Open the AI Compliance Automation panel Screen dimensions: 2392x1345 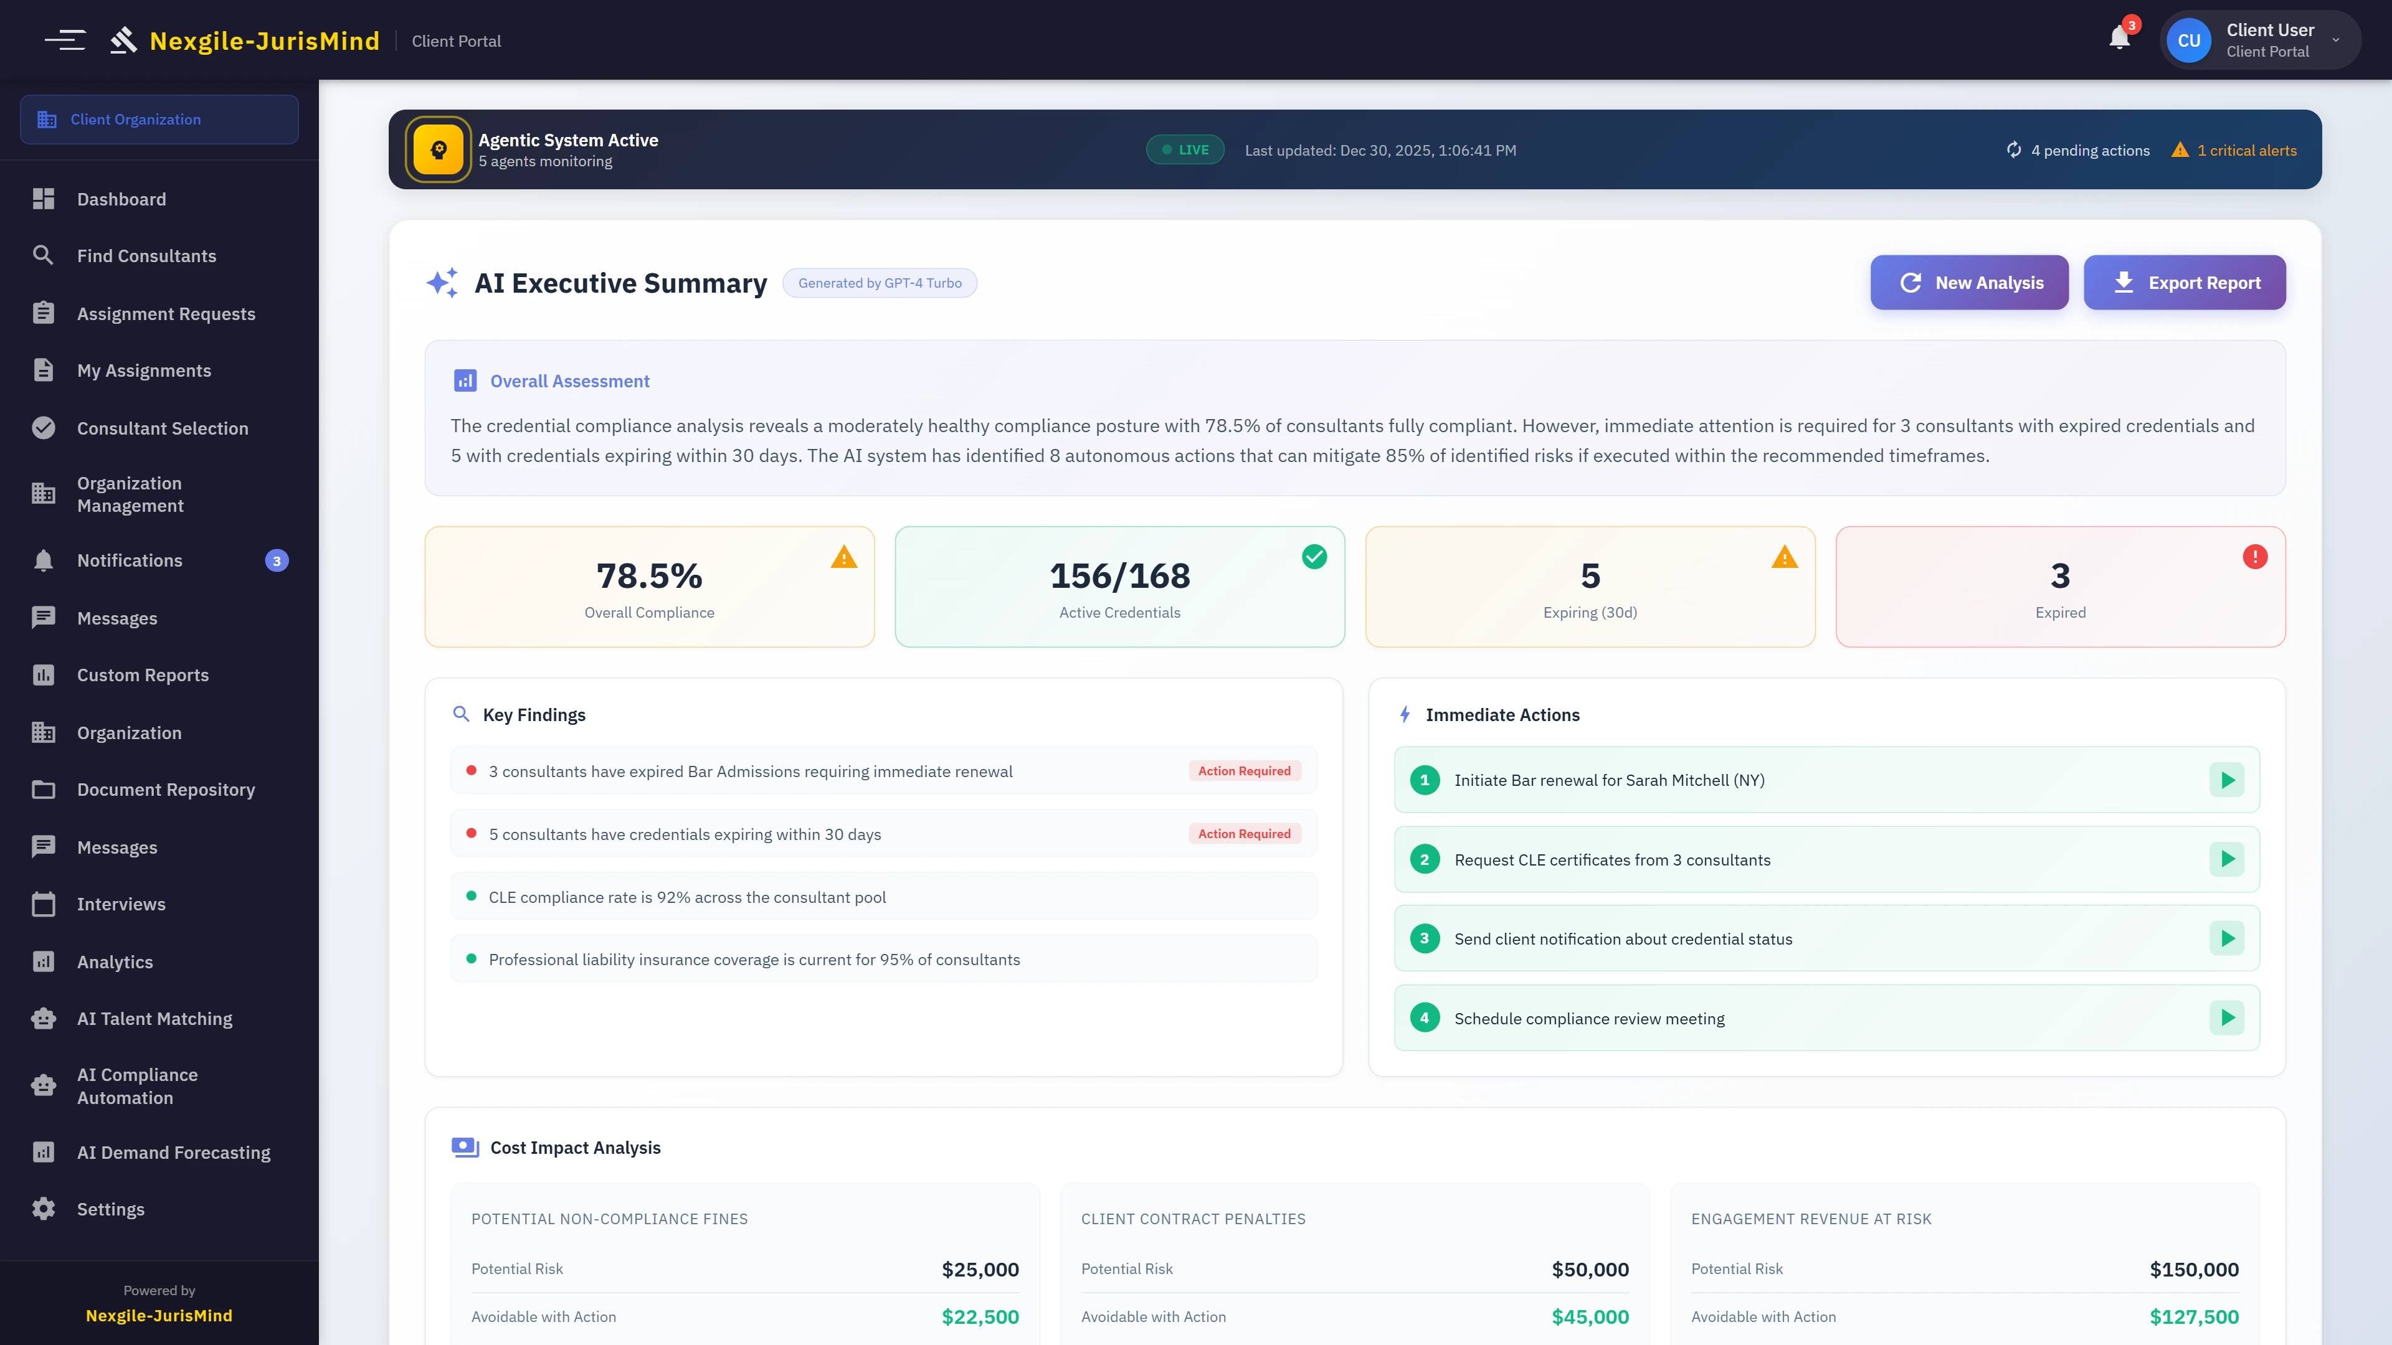click(136, 1086)
